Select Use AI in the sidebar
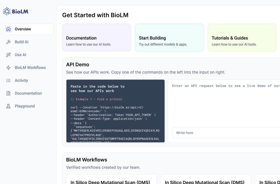 (20, 55)
